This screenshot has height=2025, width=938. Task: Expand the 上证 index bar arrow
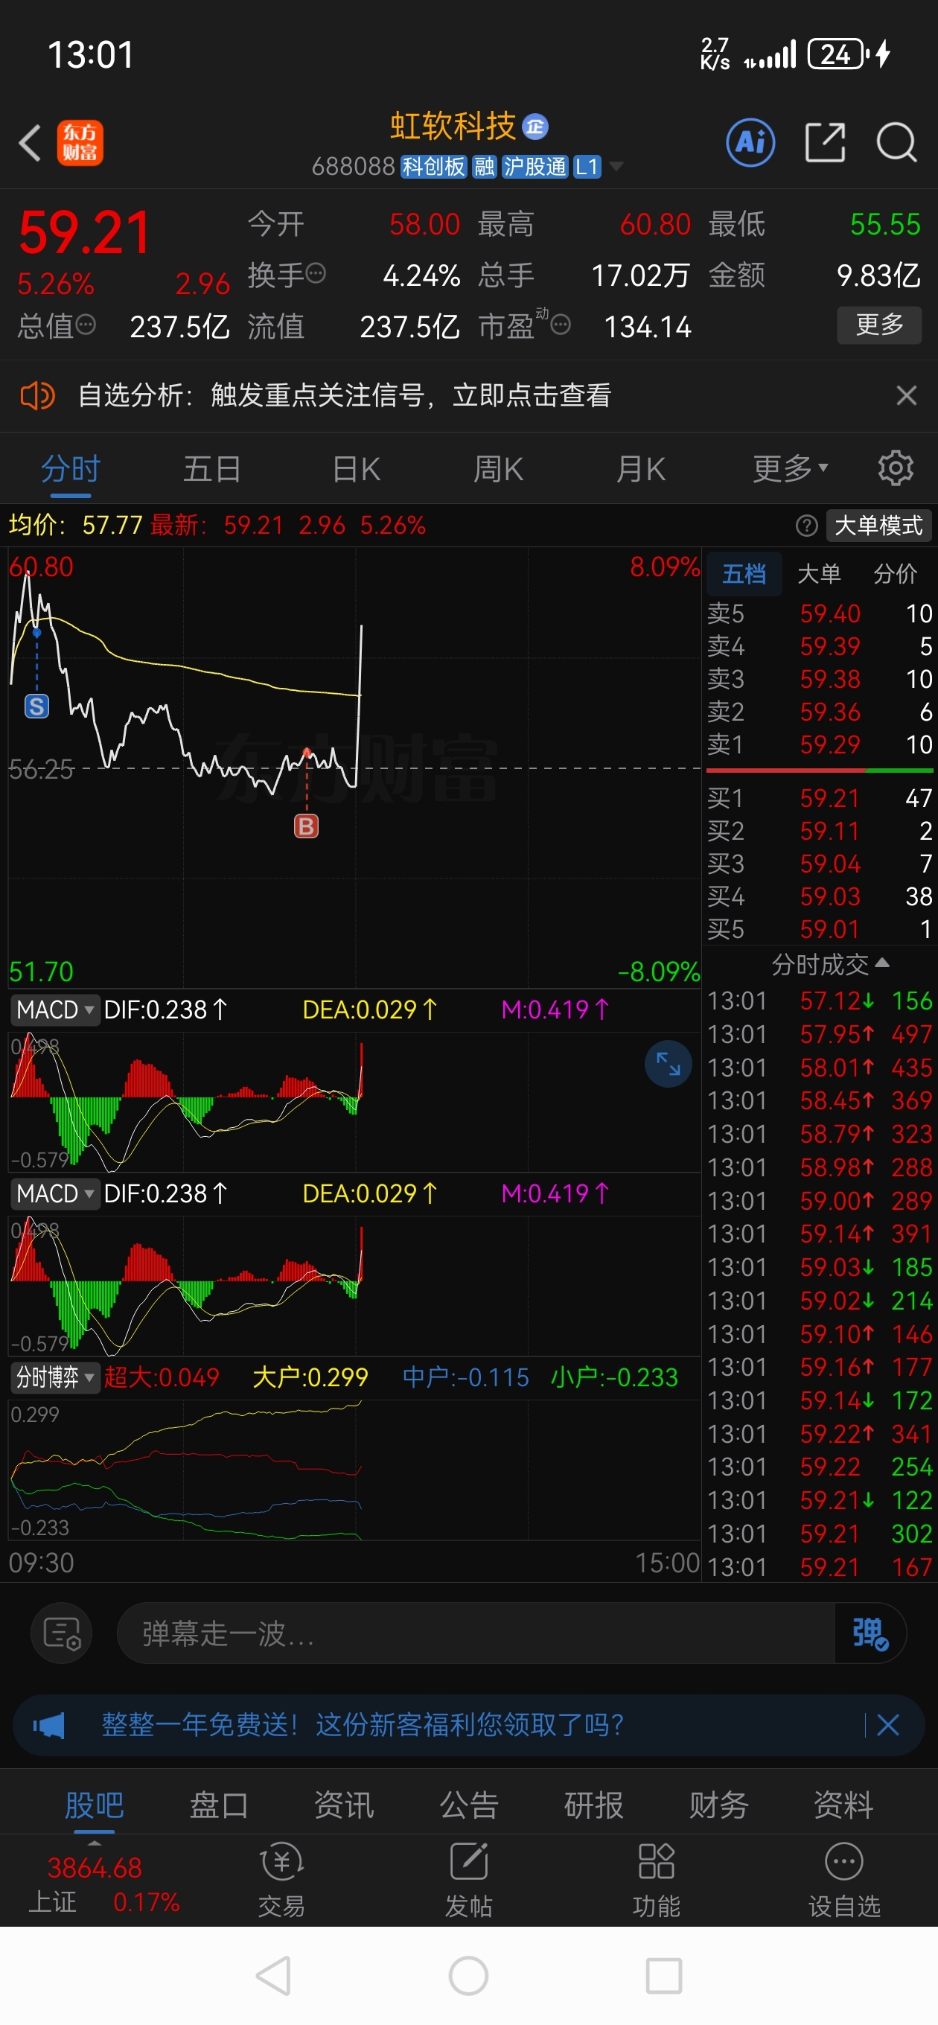click(95, 1843)
